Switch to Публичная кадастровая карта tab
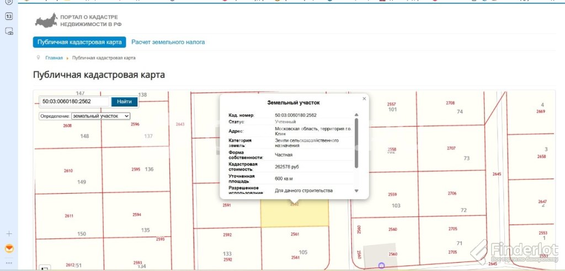Image resolution: width=565 pixels, height=271 pixels. 79,42
